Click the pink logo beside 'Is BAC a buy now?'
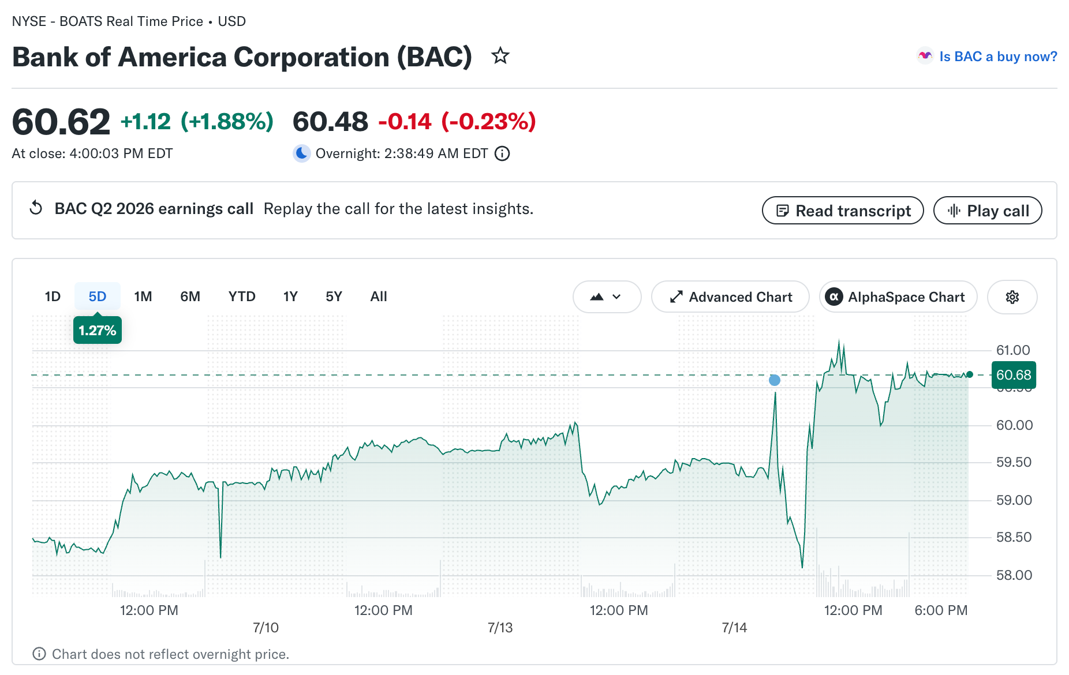Viewport: 1069px width, 675px height. (x=925, y=56)
